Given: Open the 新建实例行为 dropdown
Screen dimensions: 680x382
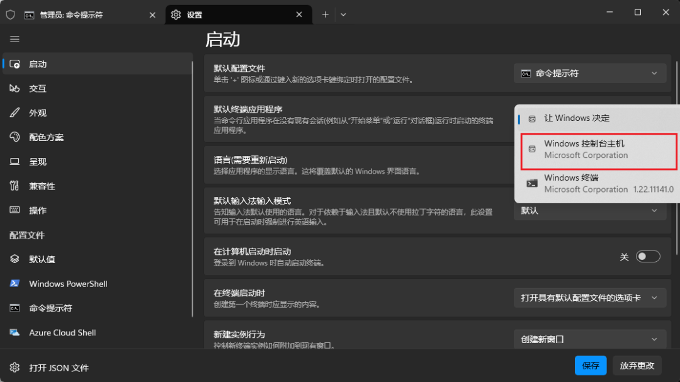Looking at the screenshot, I should 589,339.
